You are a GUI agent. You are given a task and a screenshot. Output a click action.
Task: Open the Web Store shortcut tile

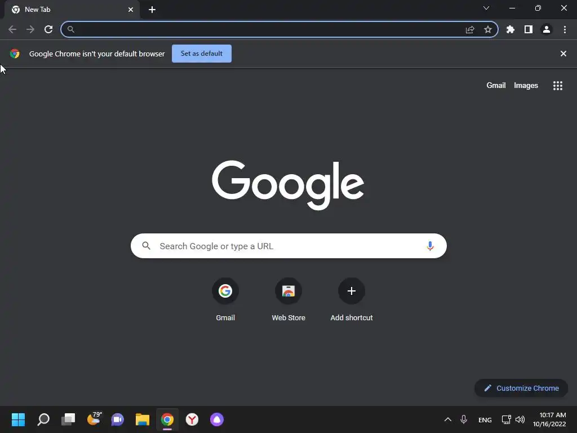tap(288, 299)
